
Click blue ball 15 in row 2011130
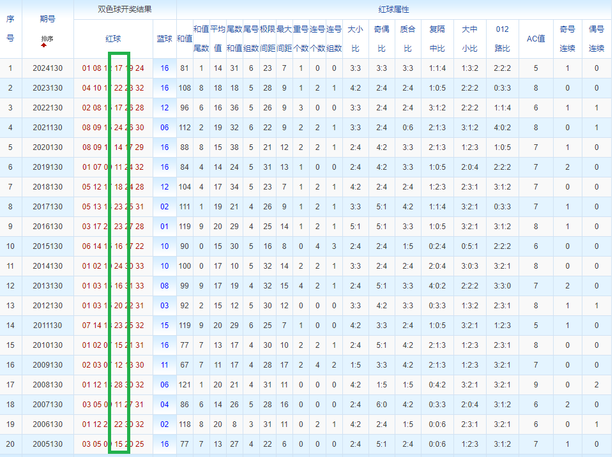coord(164,326)
